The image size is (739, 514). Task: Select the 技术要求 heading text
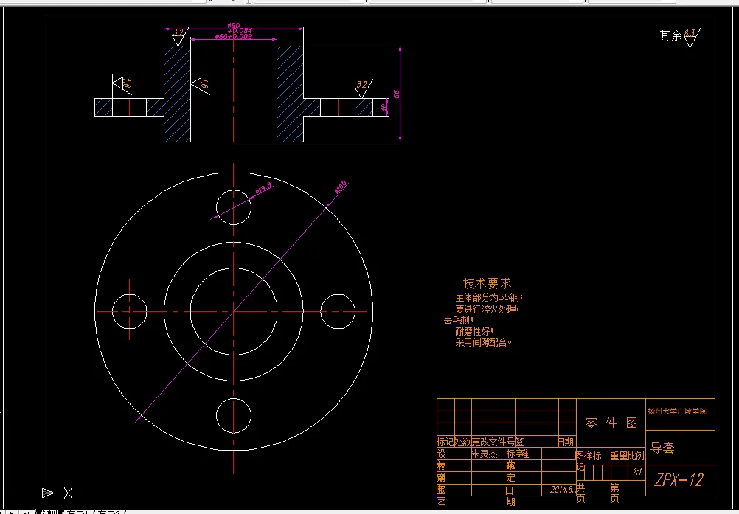pos(487,284)
